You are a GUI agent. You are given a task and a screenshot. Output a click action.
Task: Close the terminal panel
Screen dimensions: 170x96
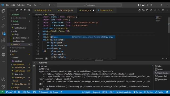pyautogui.click(x=167, y=59)
